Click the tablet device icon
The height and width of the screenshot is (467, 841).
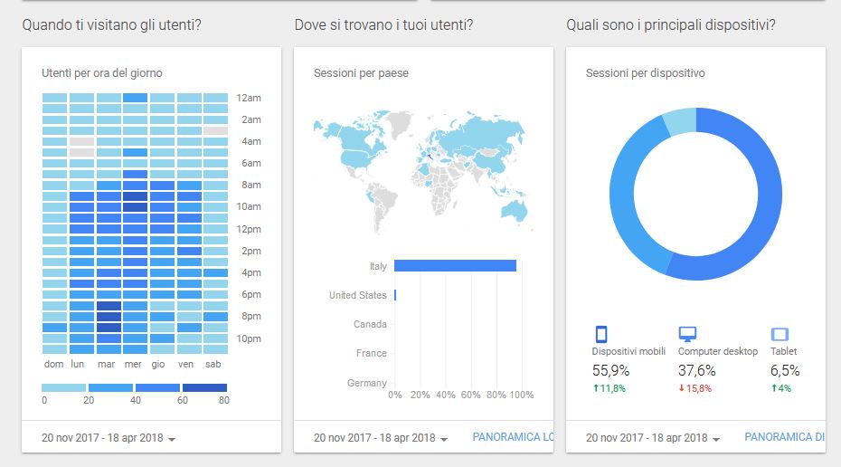tap(780, 334)
